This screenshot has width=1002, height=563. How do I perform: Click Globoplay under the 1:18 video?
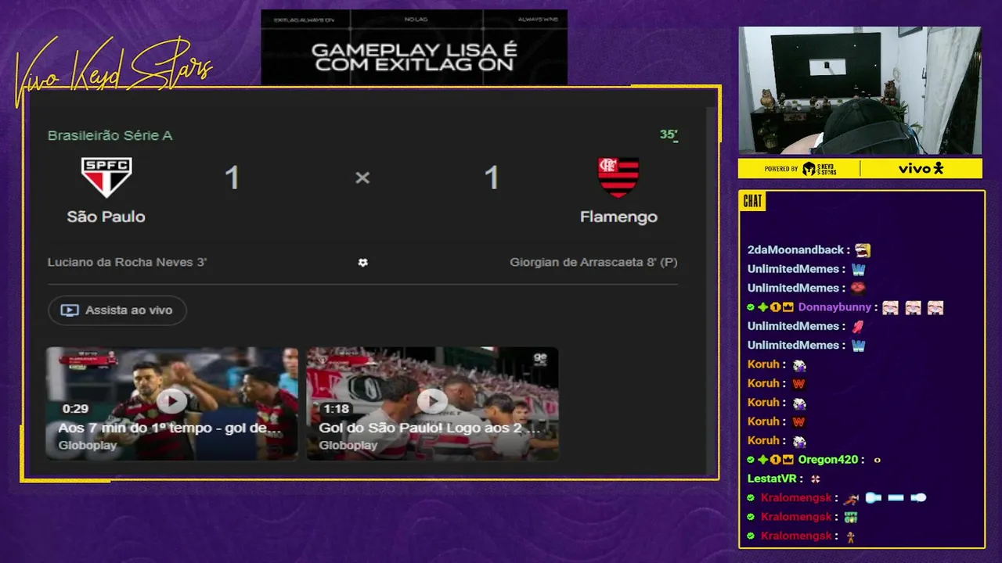348,446
